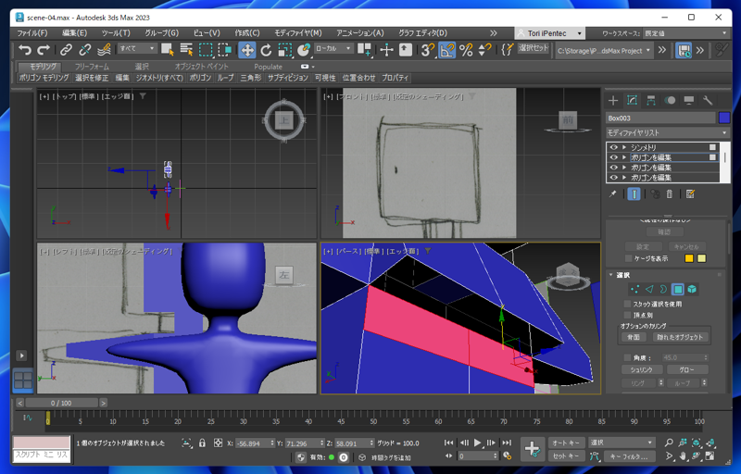
Task: Open the project path dropdown
Action: click(604, 50)
